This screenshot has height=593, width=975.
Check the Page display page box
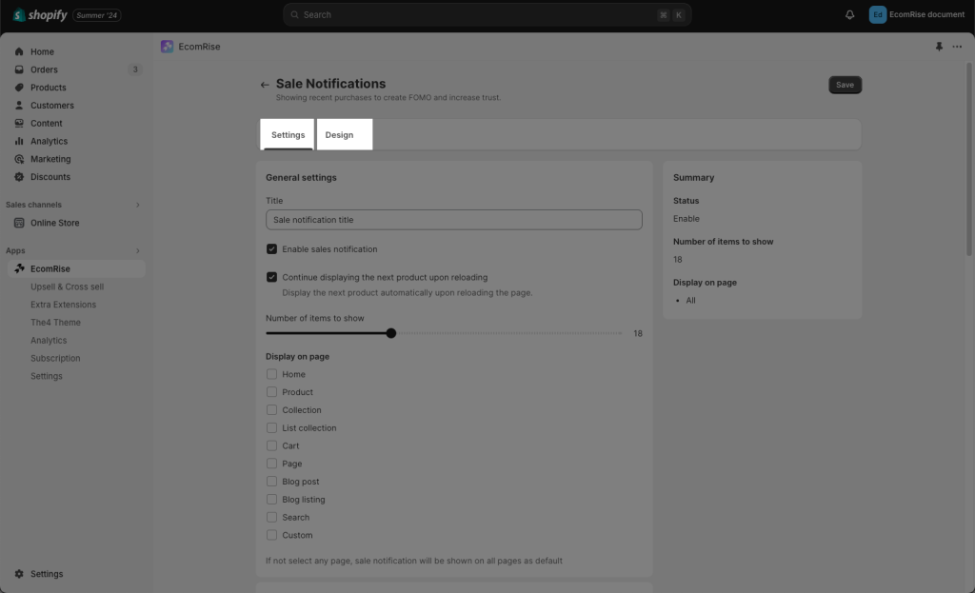coord(271,464)
